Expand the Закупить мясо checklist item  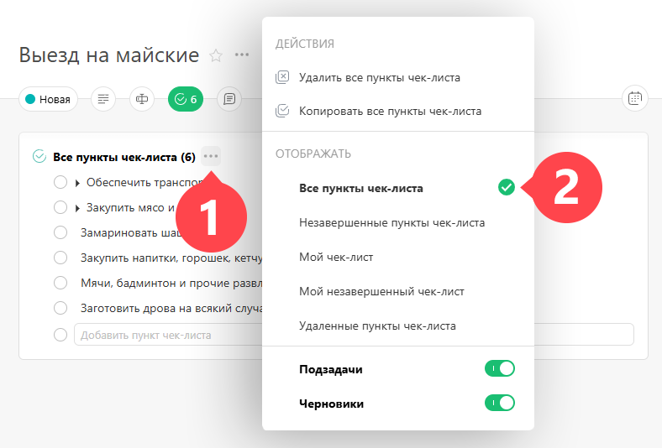tap(77, 208)
